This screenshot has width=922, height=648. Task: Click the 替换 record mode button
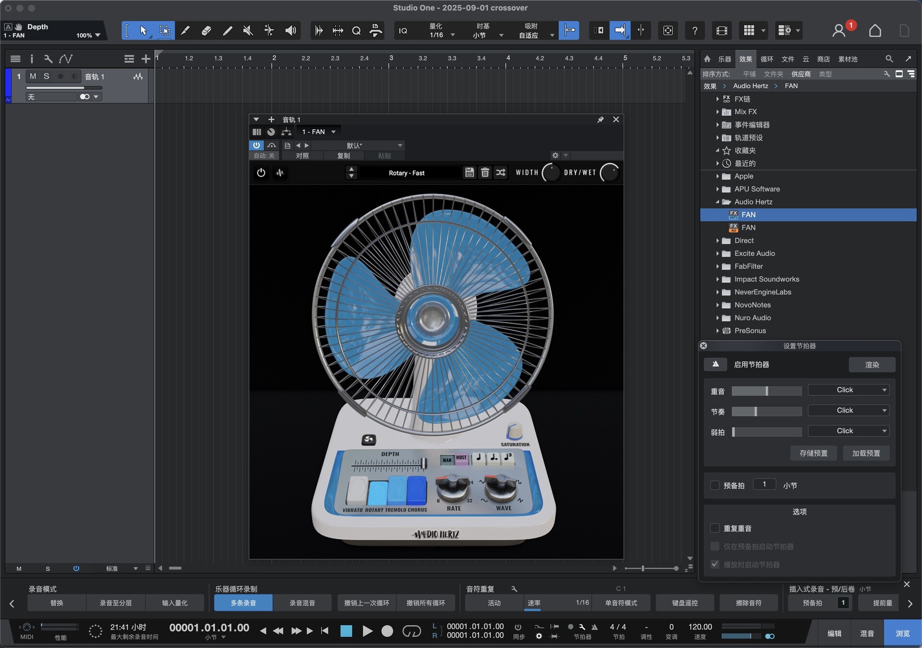(57, 603)
